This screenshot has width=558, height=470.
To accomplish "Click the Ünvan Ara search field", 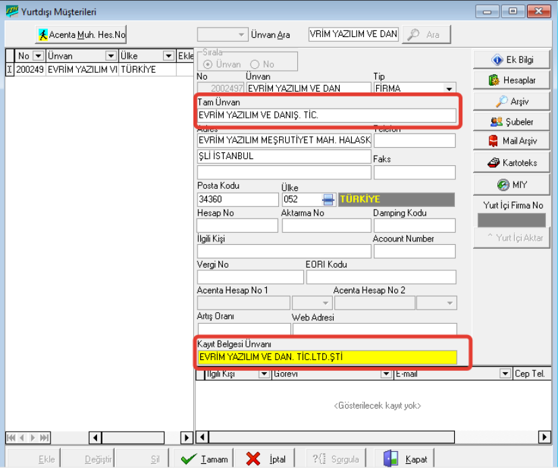I will point(353,34).
